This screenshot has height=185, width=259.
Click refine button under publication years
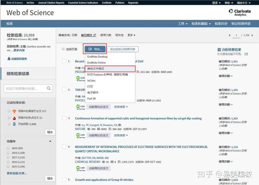click(50, 179)
